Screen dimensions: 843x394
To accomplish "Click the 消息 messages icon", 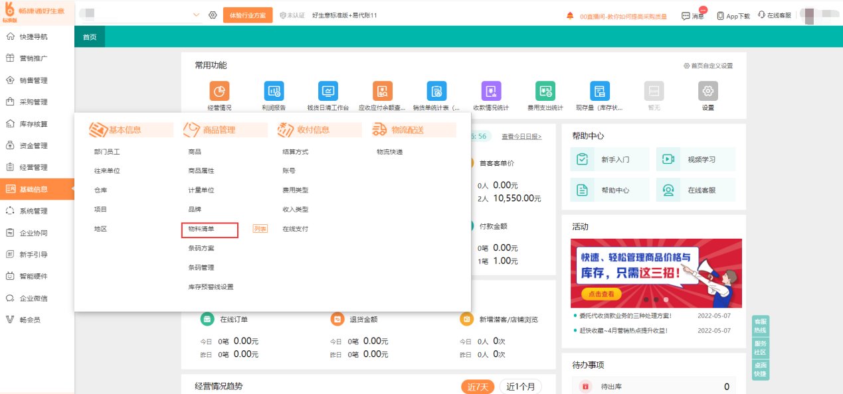I will [x=692, y=16].
